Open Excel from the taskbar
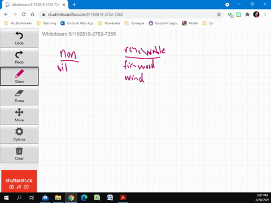Screen dimensions: 271x203 [97, 198]
